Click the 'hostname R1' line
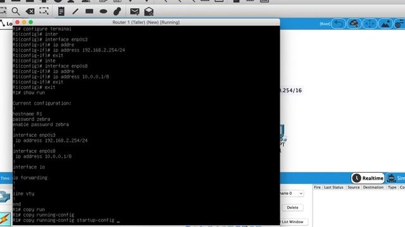 pos(27,113)
